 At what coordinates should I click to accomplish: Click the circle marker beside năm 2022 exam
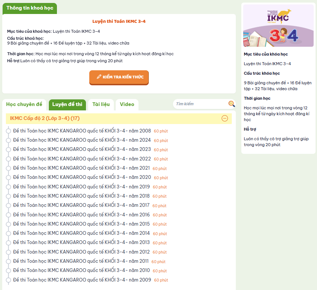[x=8, y=159]
